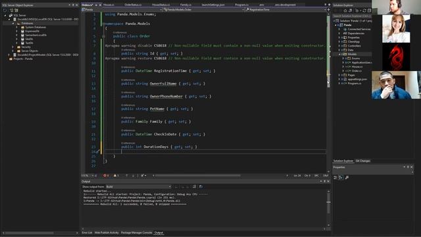Expand the Pages folder in Solution Explorer
This screenshot has height=237, width=421.
coord(339,75)
